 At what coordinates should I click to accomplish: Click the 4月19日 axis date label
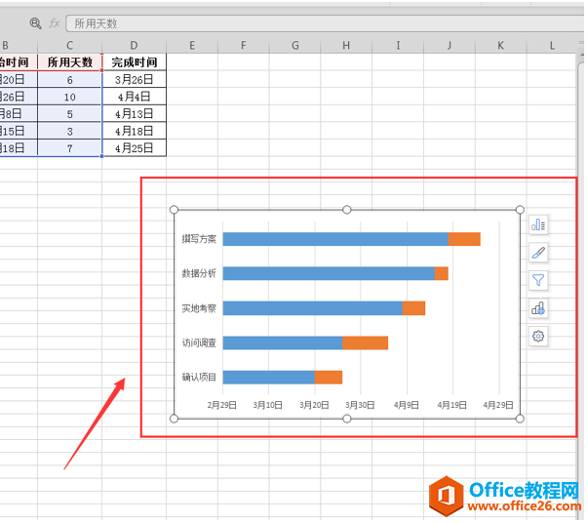pos(454,407)
